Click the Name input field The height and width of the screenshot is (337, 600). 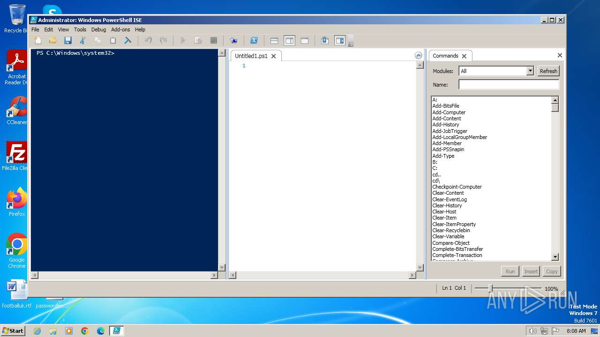509,85
